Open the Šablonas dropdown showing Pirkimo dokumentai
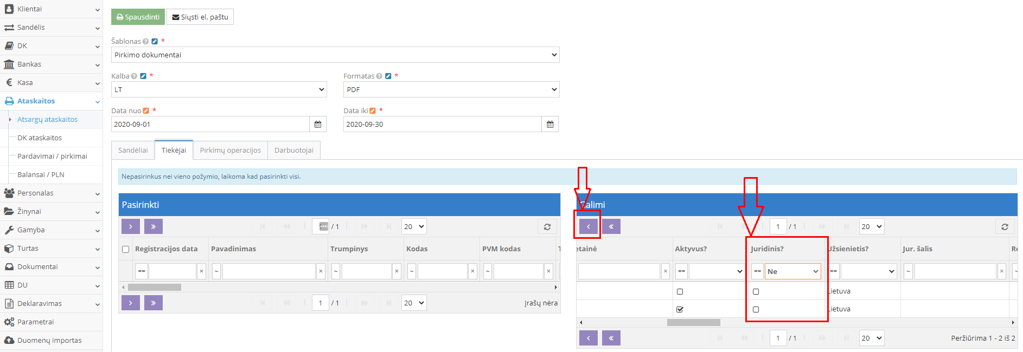 [x=335, y=55]
